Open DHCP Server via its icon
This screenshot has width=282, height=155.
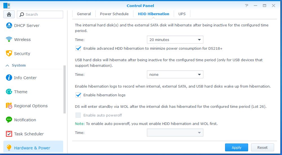[x=9, y=26]
